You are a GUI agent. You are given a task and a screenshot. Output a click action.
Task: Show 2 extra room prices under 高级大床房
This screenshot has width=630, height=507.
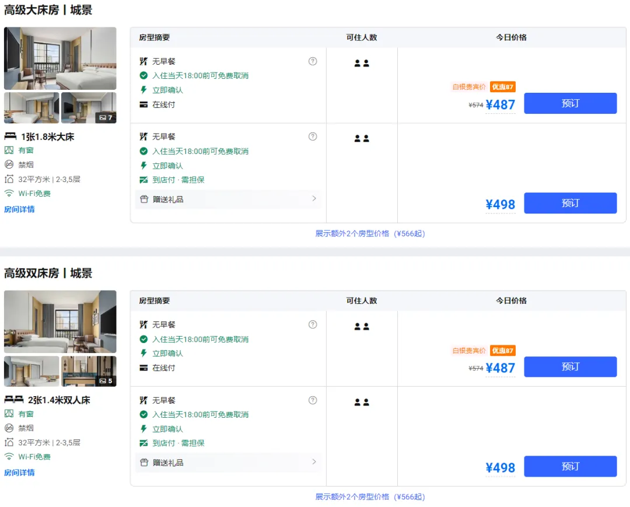point(370,233)
